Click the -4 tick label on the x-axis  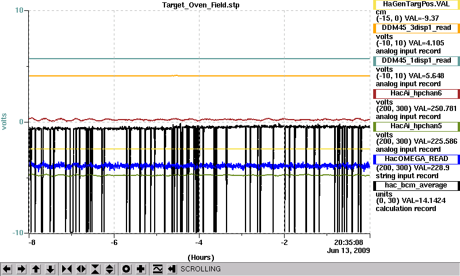point(199,243)
